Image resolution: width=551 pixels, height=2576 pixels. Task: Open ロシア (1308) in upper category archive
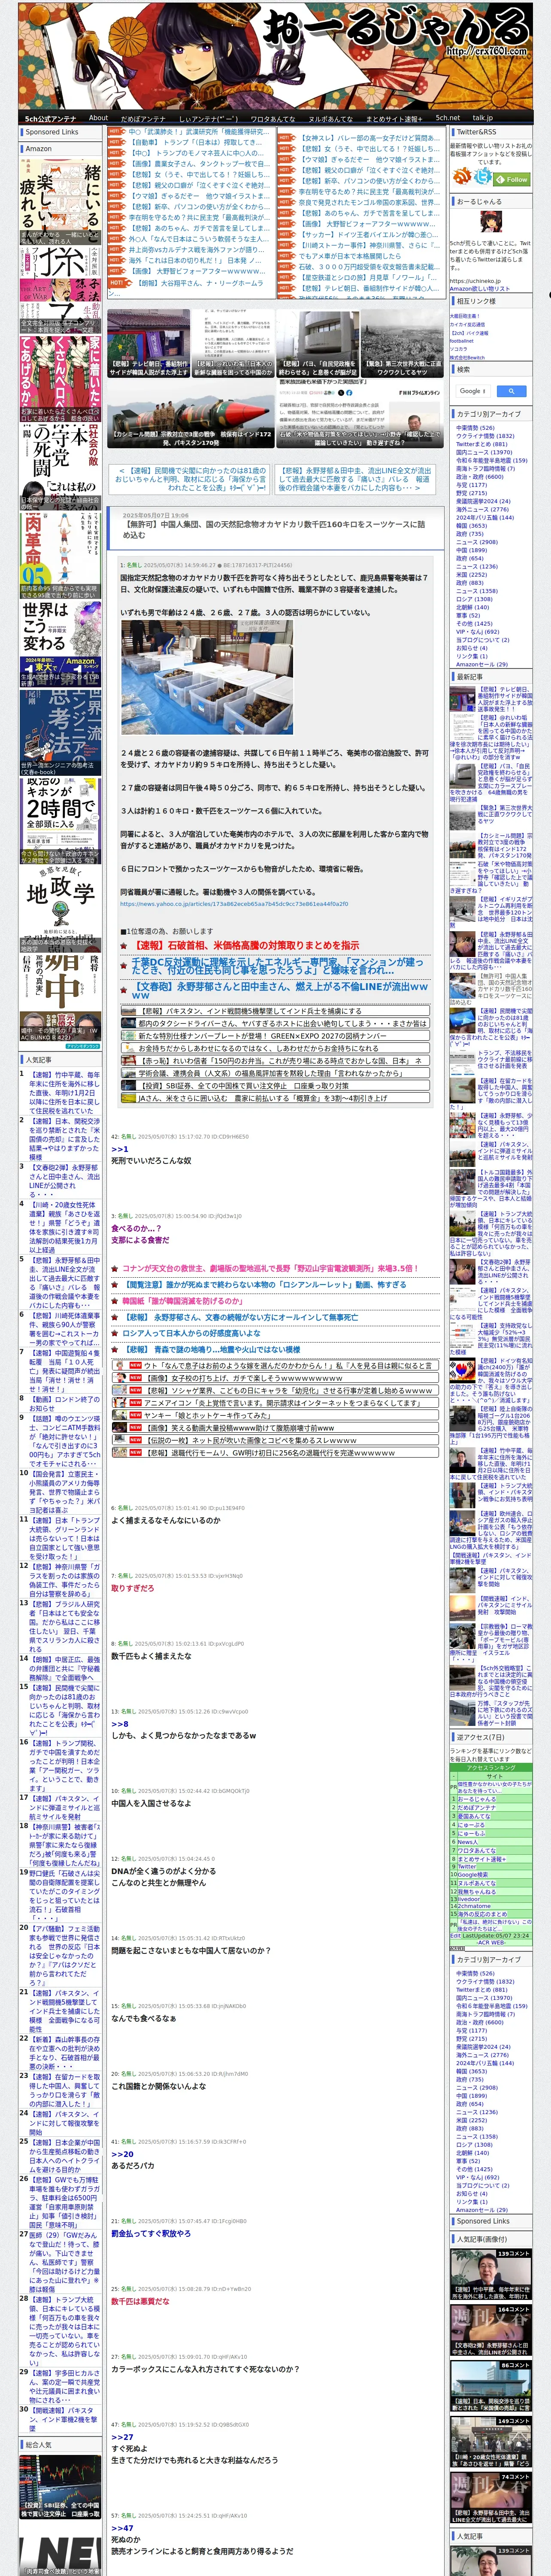[x=474, y=599]
